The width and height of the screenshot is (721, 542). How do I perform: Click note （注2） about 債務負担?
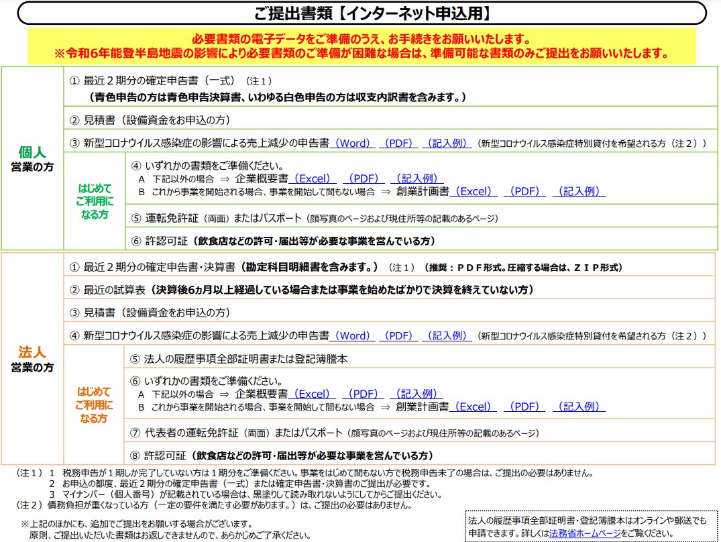pyautogui.click(x=214, y=505)
